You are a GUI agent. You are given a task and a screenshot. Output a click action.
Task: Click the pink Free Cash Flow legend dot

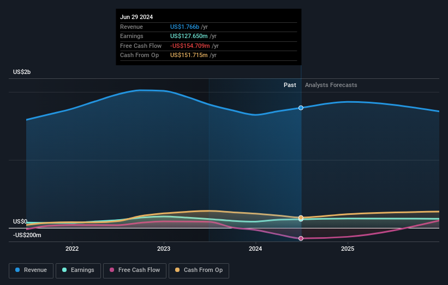[x=112, y=270]
